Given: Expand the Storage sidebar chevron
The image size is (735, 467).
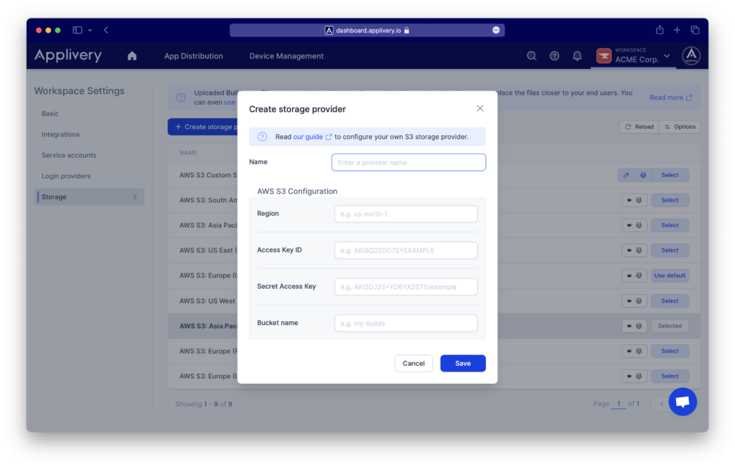Looking at the screenshot, I should pos(135,197).
